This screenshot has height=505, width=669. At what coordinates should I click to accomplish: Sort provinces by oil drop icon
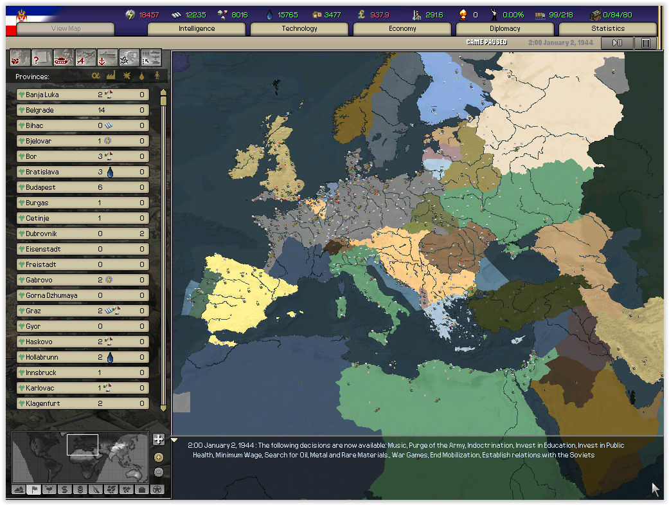coord(141,76)
